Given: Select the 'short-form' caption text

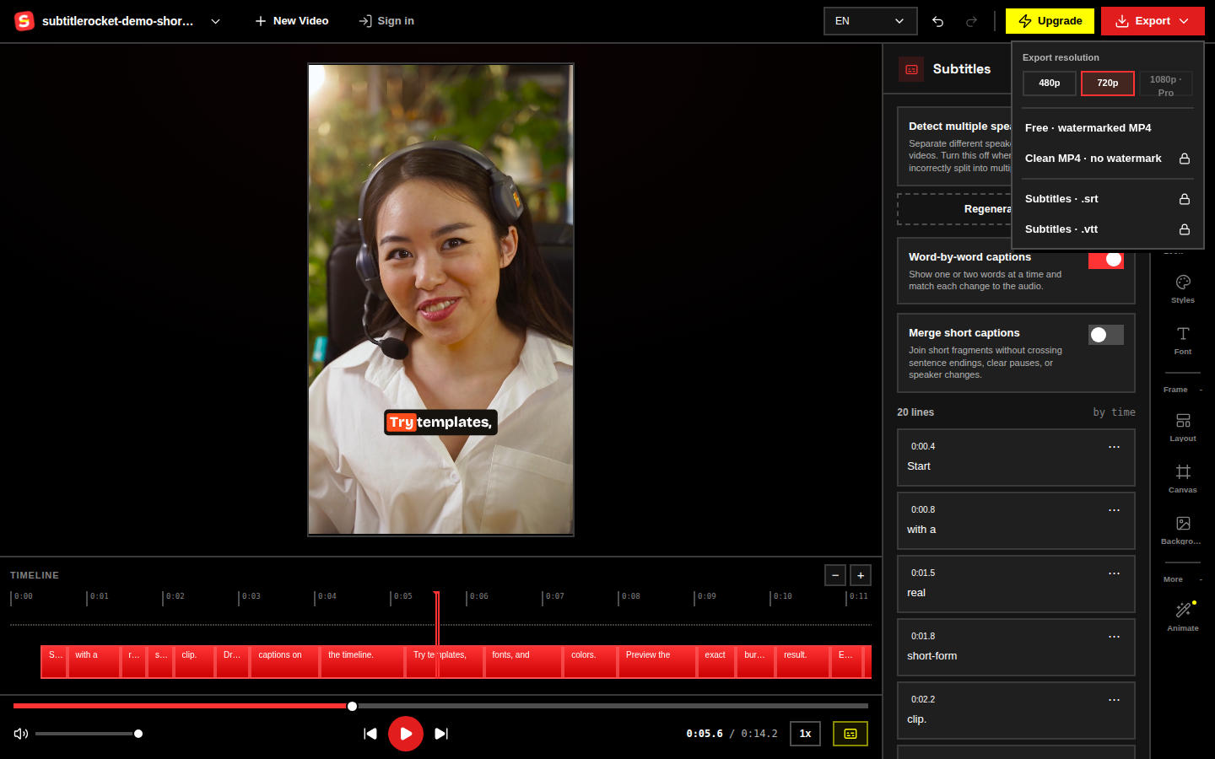Looking at the screenshot, I should point(931,656).
